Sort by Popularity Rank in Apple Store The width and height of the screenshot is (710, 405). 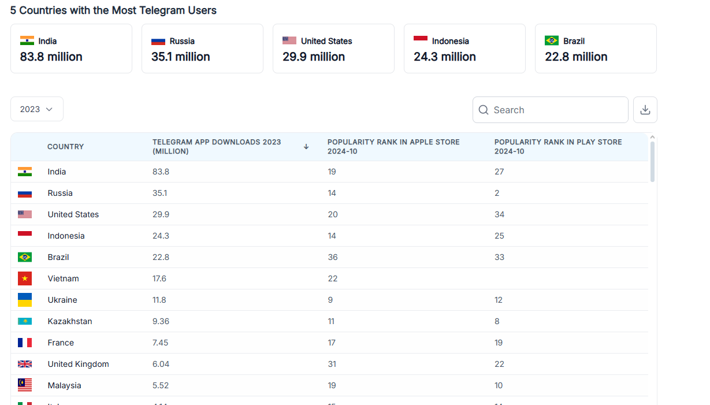393,147
